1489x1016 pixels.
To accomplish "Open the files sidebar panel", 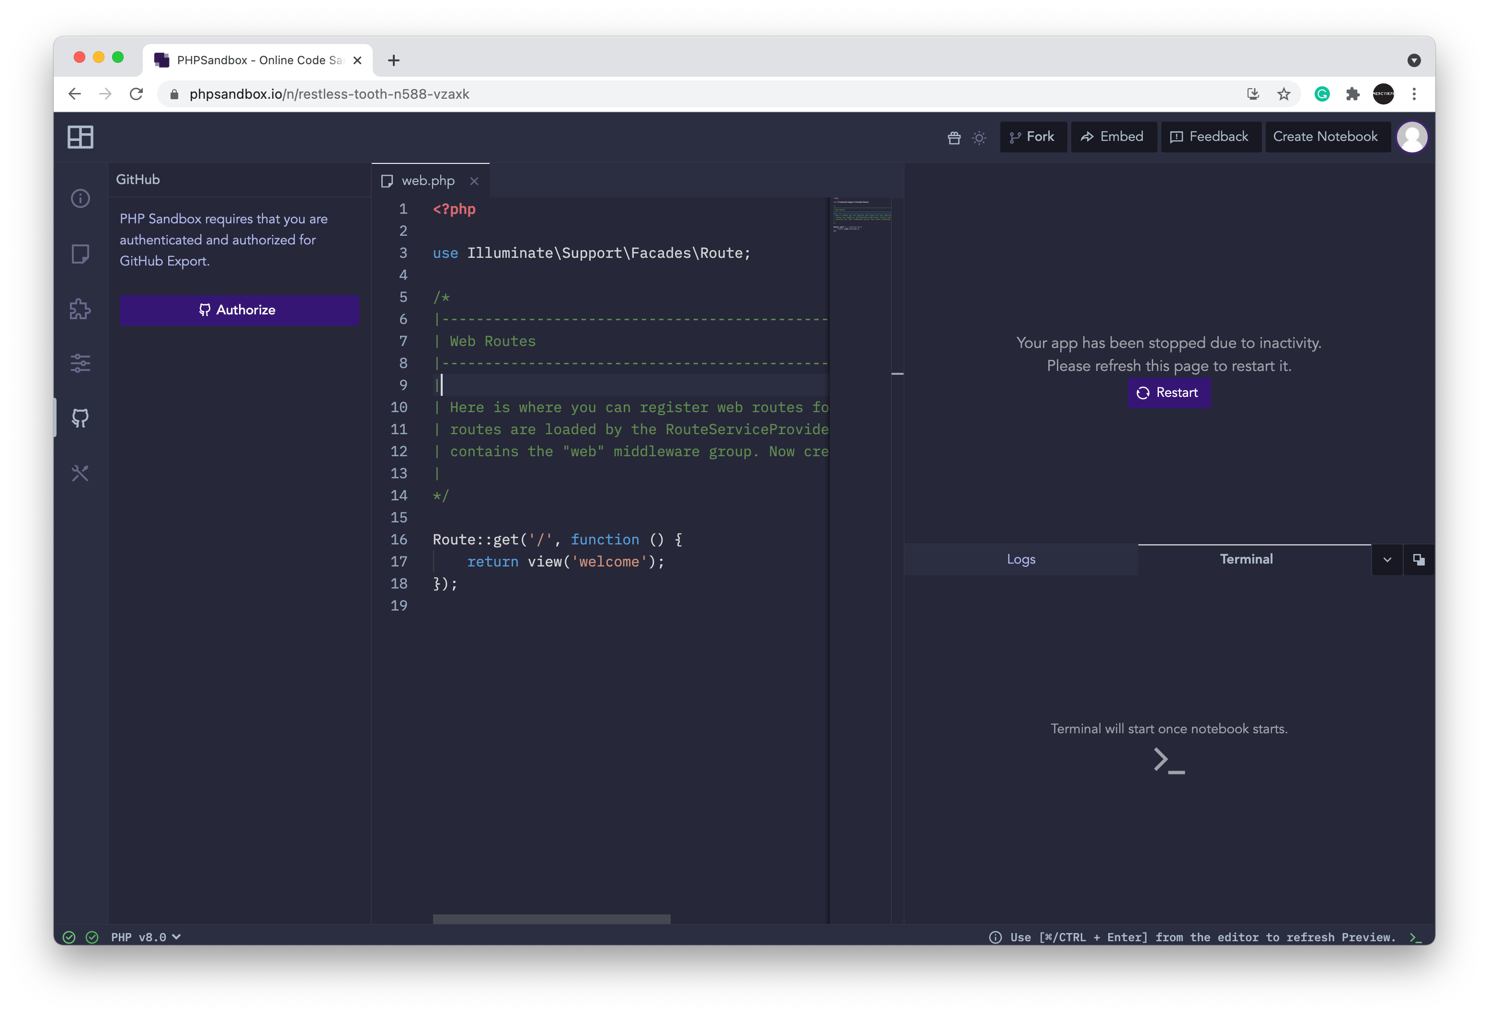I will [80, 254].
